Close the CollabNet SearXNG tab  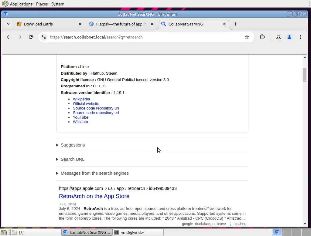pyautogui.click(x=224, y=24)
